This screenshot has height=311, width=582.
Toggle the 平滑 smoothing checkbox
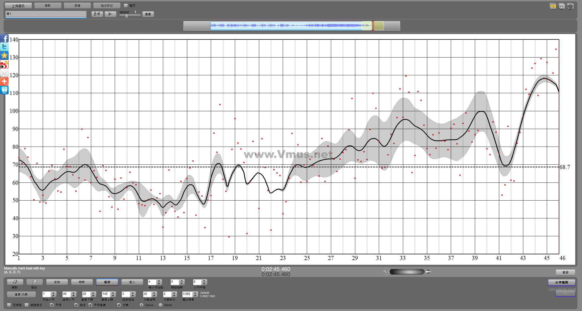52,305
